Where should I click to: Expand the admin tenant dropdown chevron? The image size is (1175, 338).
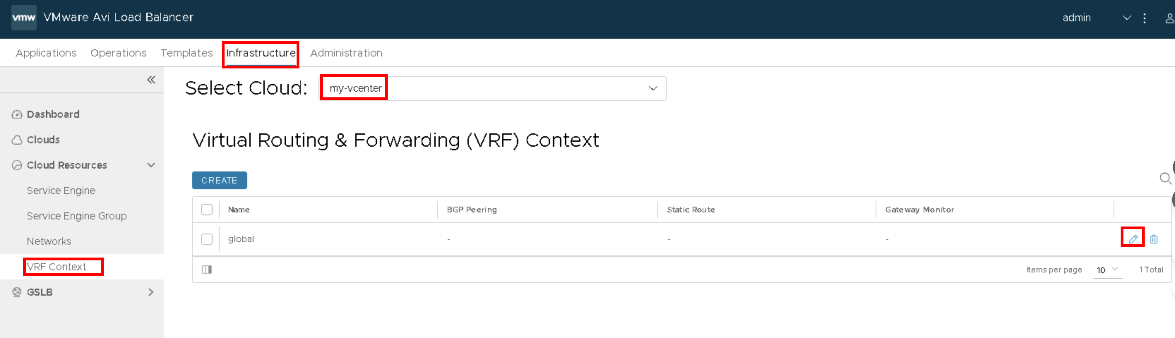point(1127,18)
